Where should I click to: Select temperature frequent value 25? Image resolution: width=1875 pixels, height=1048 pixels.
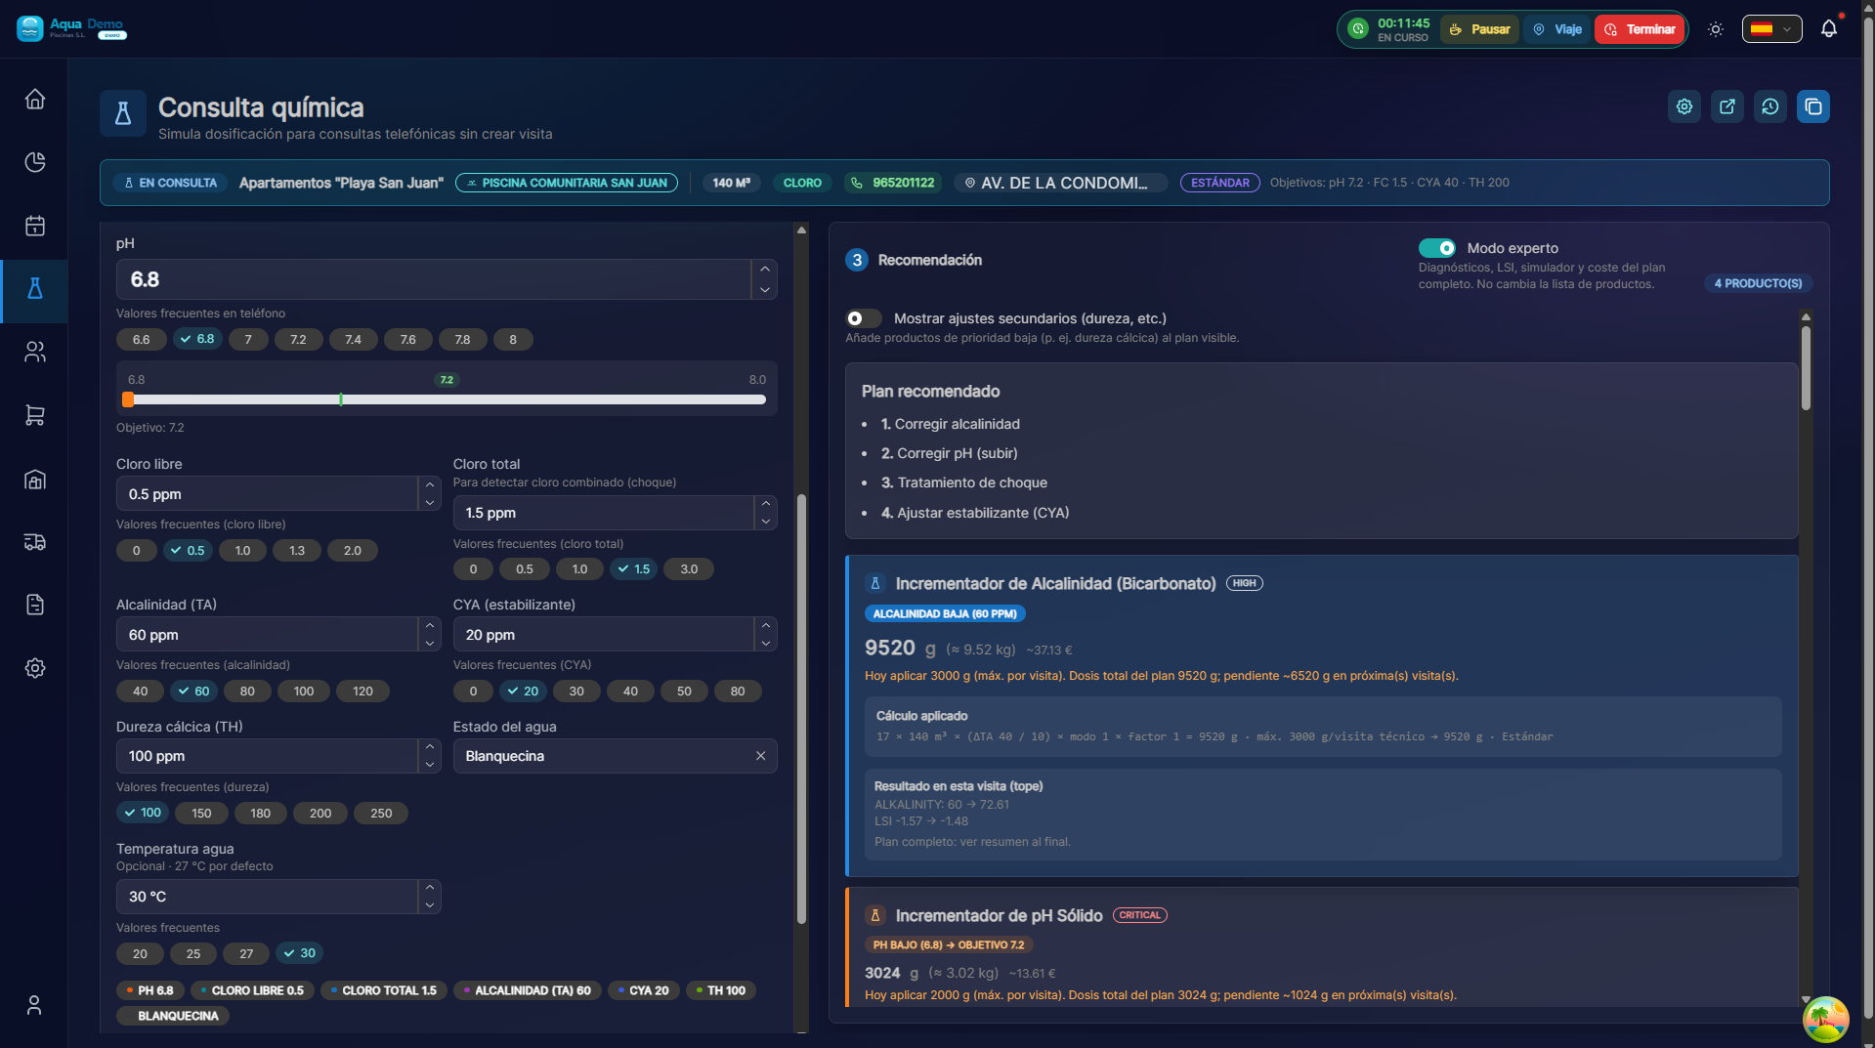point(193,954)
